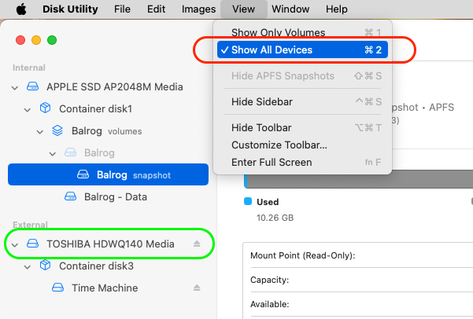
Task: Choose Hide Sidebar from View menu
Action: pos(302,102)
